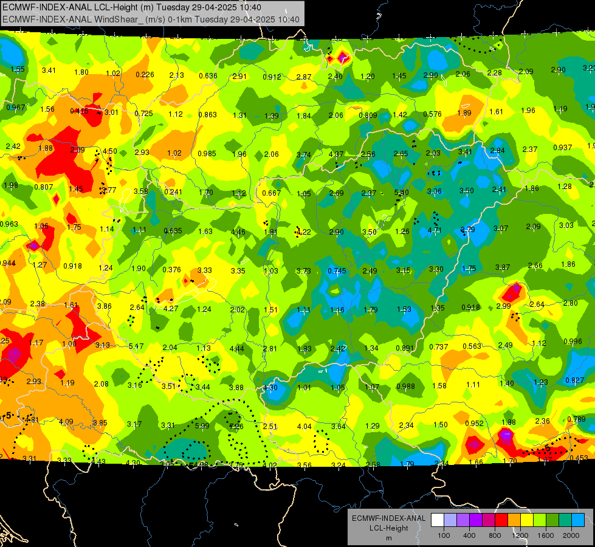Click the wind shear value 5.40
The height and width of the screenshot is (547, 595).
click(402, 193)
